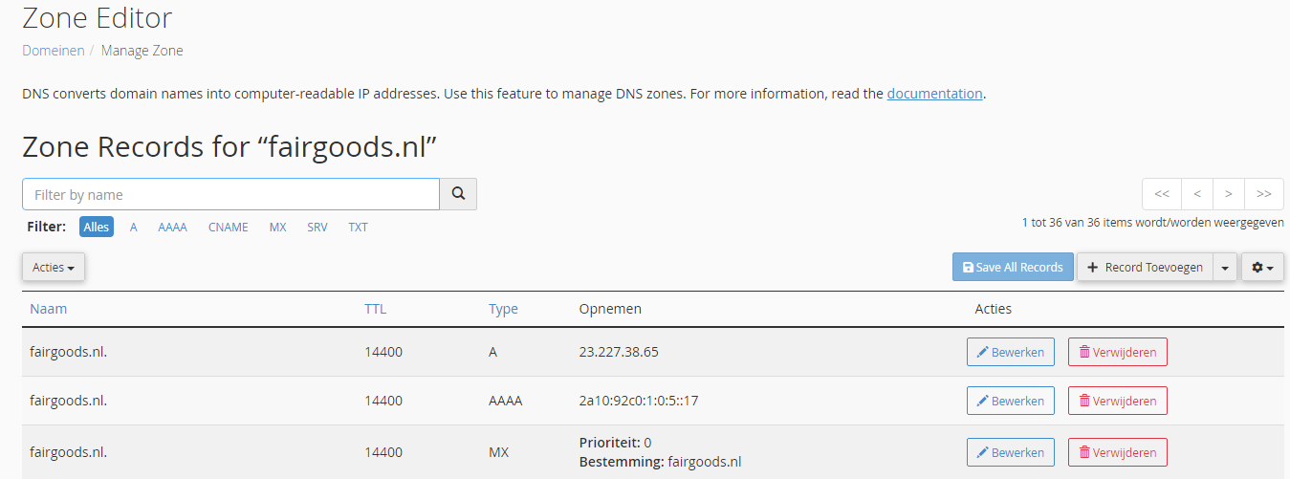1290x479 pixels.
Task: Go to Domeinen breadcrumb
Action: point(54,51)
